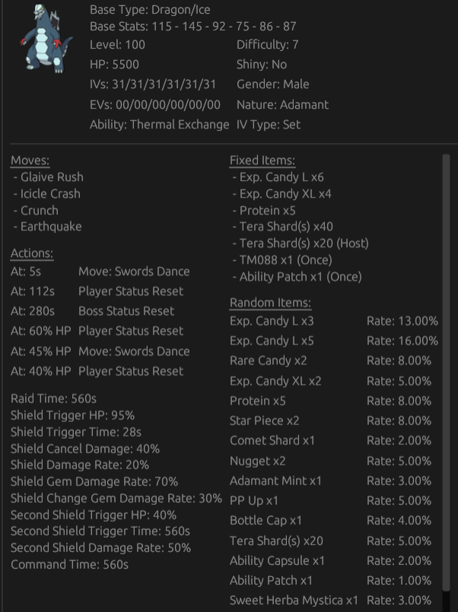Click the Actions section heading
This screenshot has width=458, height=612.
pos(32,253)
